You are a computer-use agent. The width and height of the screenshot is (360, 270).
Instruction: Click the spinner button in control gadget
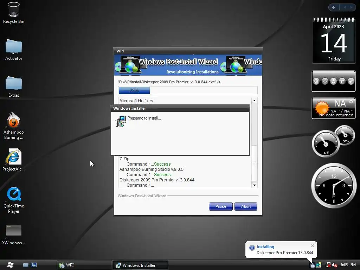pyautogui.click(x=325, y=81)
